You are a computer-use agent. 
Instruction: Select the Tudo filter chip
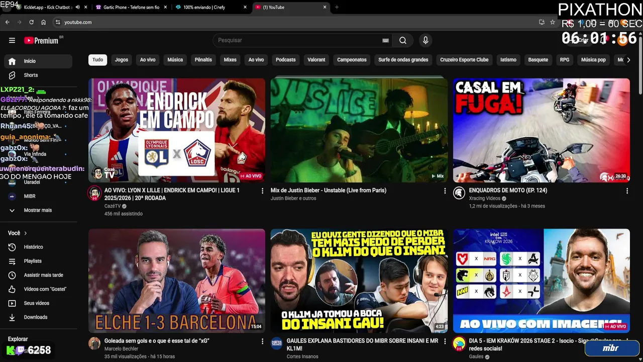coord(97,60)
